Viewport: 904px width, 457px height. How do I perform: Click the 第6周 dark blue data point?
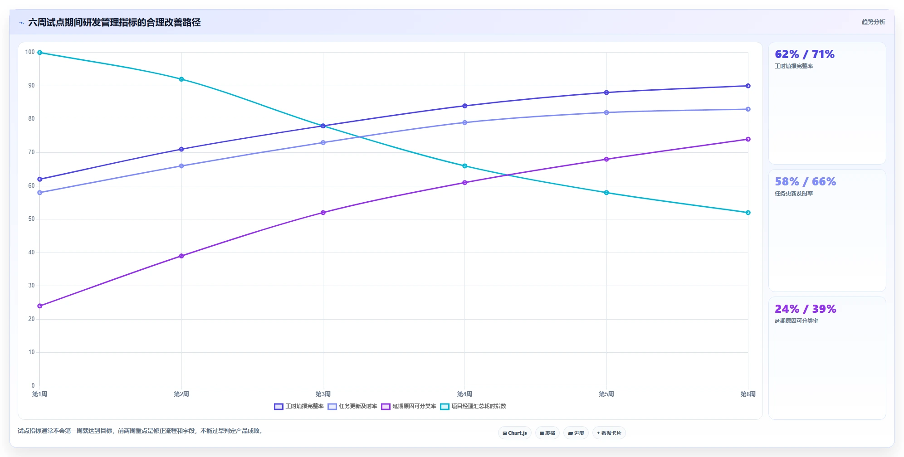[748, 86]
